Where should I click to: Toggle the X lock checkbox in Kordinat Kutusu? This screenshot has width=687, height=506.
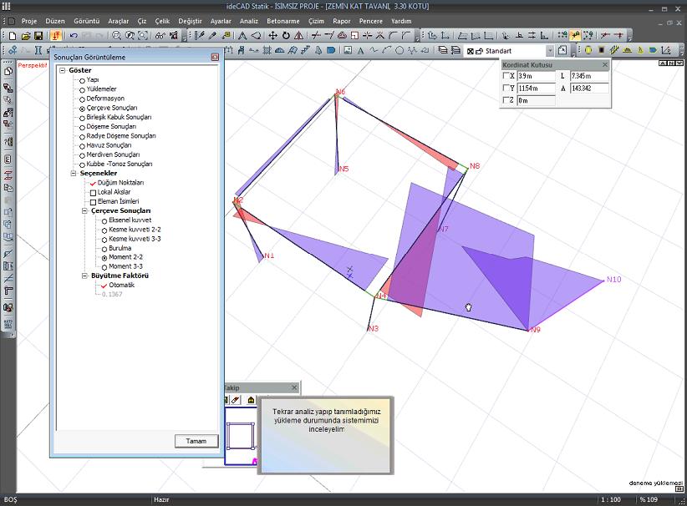506,76
